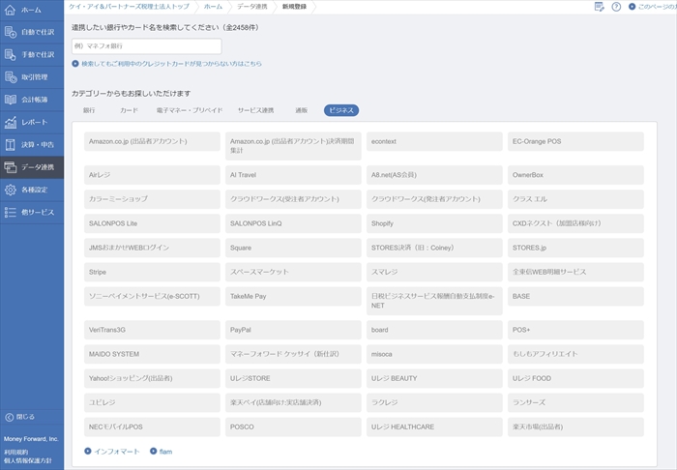Choose SALONPOS LinQ service
Viewport: 677px width, 470px height.
293,223
